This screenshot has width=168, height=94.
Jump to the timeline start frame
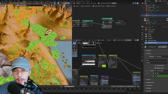(65, 86)
